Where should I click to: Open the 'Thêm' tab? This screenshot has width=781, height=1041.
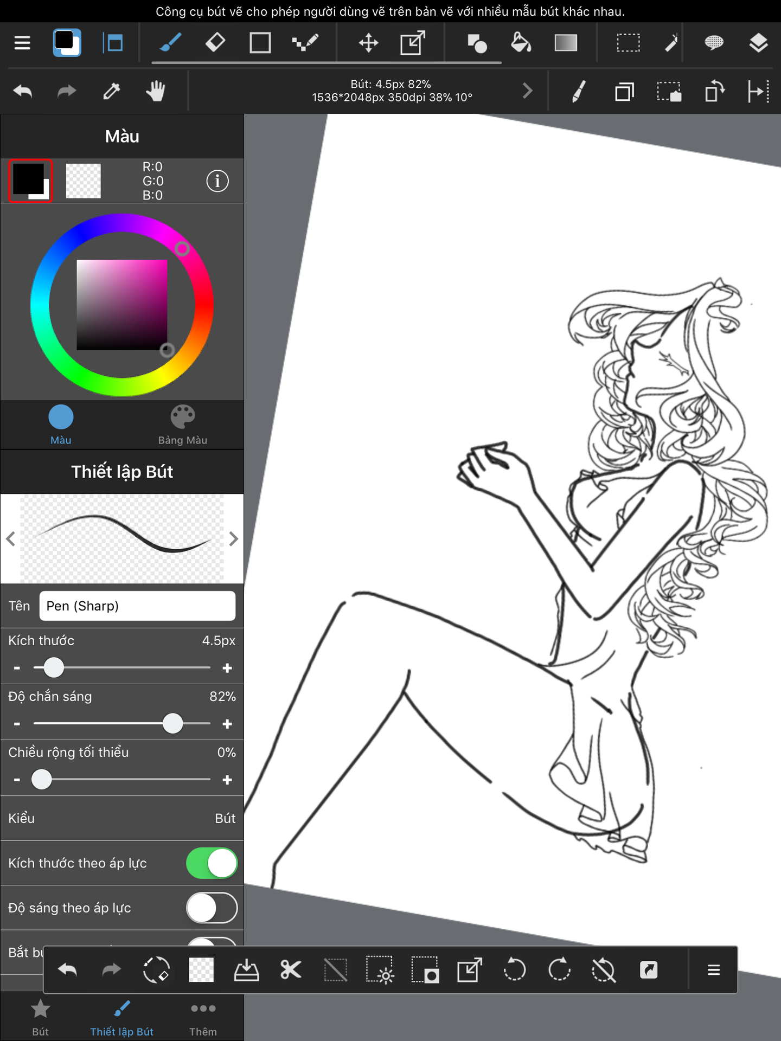click(x=203, y=1017)
